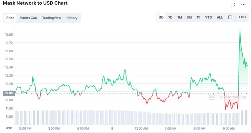
Task: Click the 12.50 y-axis label
Action: pos(9,59)
